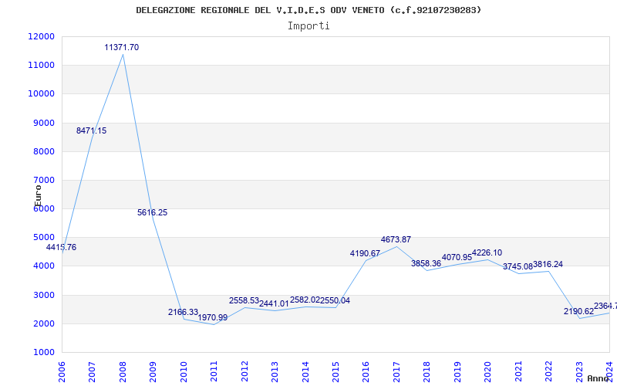Click the data label 4226.10
Screen dimensions: 617x386
(x=487, y=253)
